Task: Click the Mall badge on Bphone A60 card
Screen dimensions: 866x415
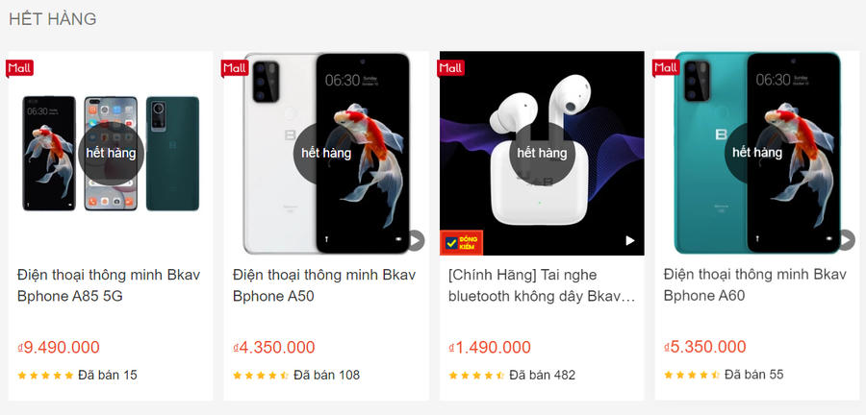Action: [x=666, y=68]
